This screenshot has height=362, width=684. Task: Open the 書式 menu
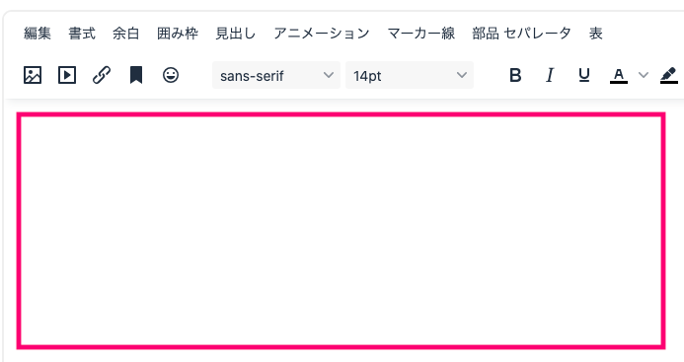pyautogui.click(x=82, y=34)
